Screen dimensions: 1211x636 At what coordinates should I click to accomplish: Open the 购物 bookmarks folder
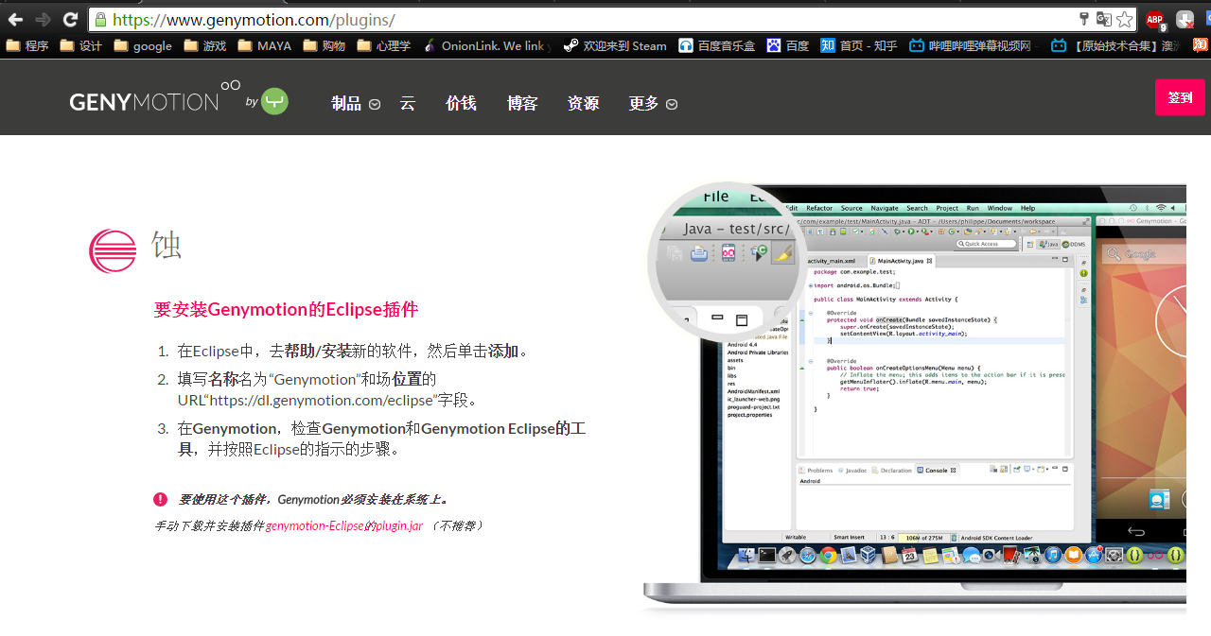point(325,45)
